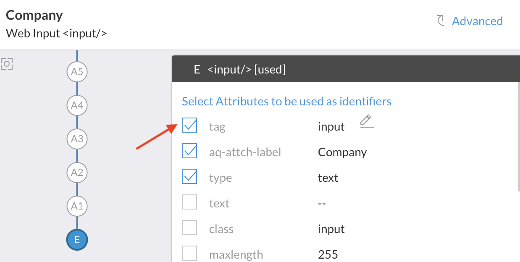Screen dimensions: 520x262
Task: Click the Select Attributes identifiers heading
Action: (x=286, y=101)
